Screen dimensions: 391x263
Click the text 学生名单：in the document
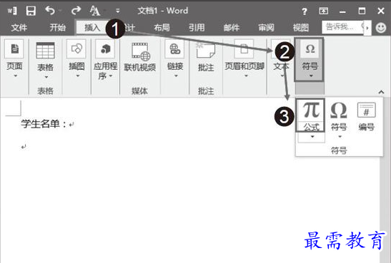pos(44,124)
